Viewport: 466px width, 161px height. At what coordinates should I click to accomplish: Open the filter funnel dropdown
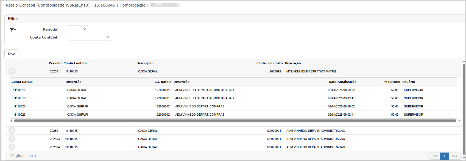coord(13,30)
